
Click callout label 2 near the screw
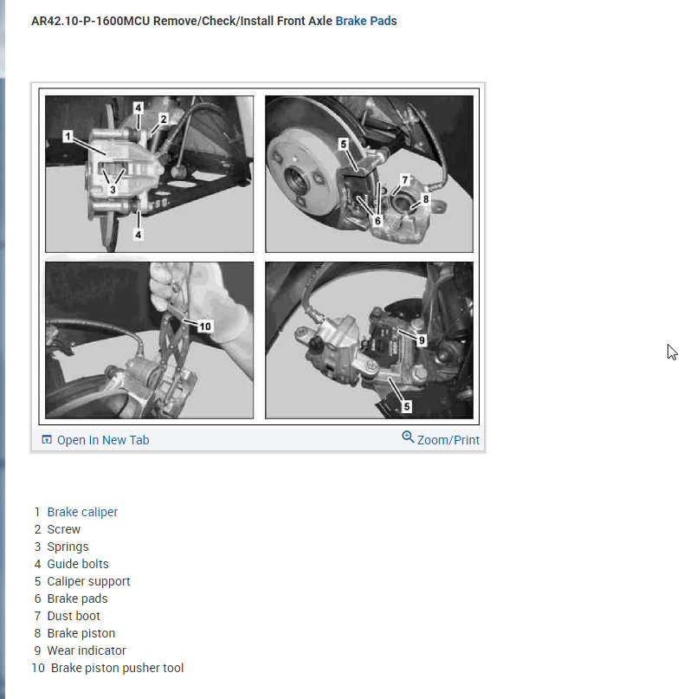(164, 119)
